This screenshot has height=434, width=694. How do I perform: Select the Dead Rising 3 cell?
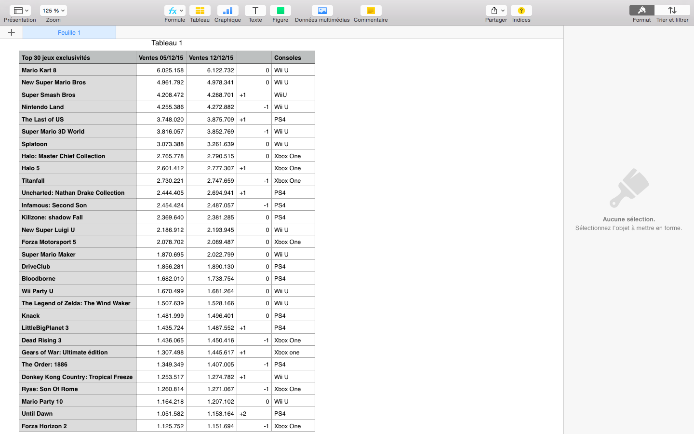pyautogui.click(x=78, y=340)
